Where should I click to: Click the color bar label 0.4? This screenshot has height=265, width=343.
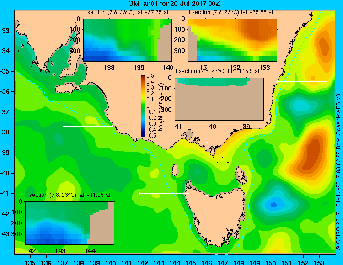tap(150, 82)
